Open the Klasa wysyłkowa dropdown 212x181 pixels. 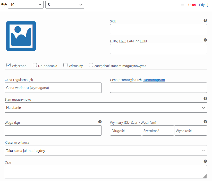[x=106, y=150]
